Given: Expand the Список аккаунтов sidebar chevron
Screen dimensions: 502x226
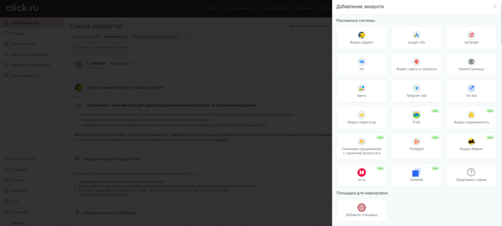Looking at the screenshot, I should click(x=58, y=23).
